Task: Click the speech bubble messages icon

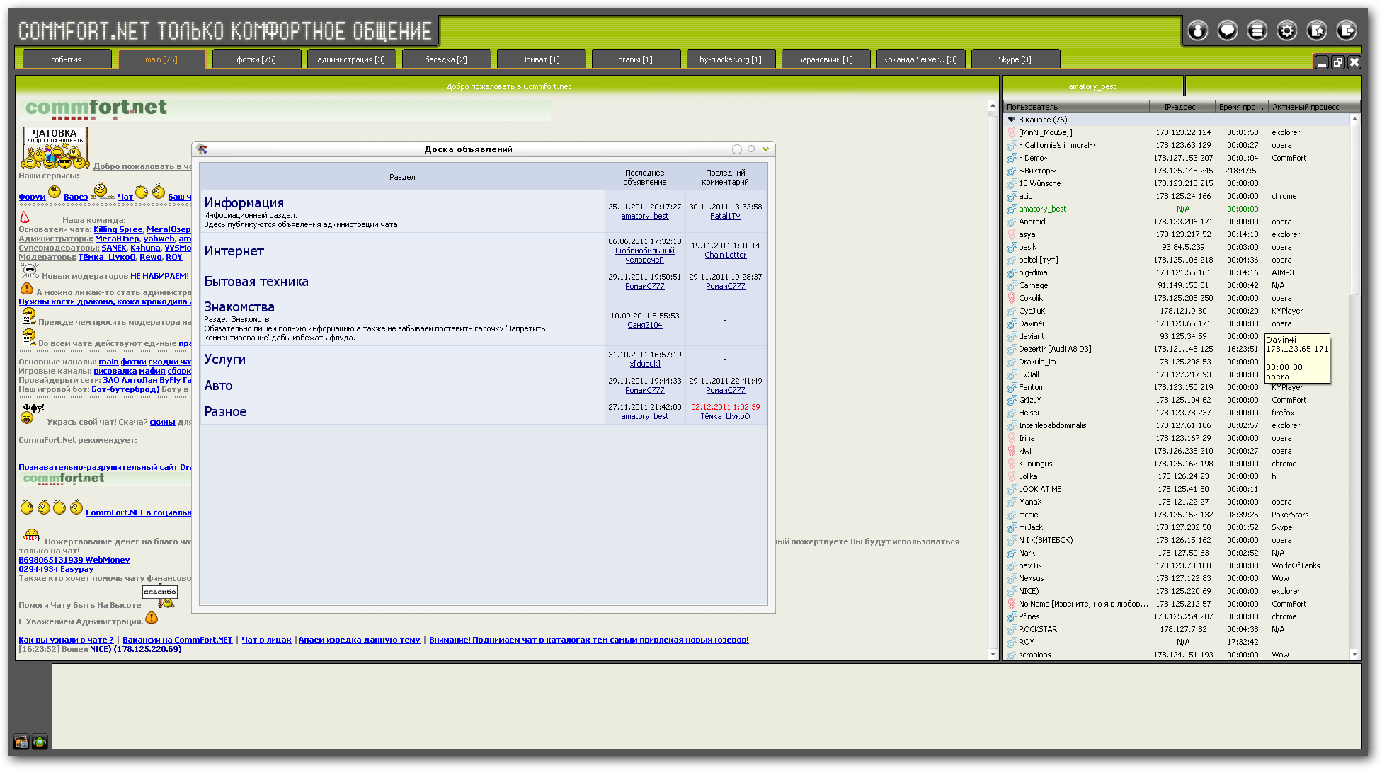Action: point(1227,30)
